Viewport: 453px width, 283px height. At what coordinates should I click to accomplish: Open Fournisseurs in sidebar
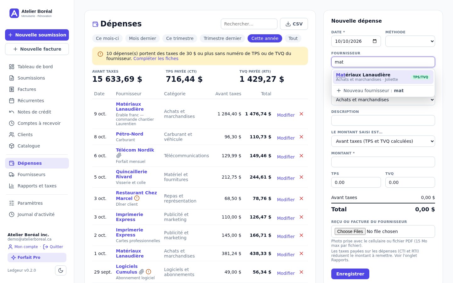click(x=37, y=175)
